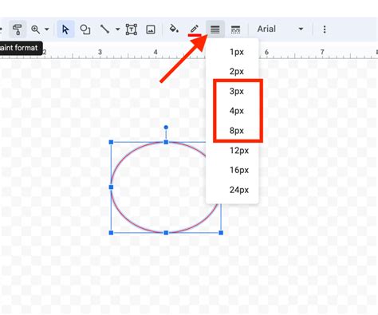The width and height of the screenshot is (378, 315).
Task: Toggle the Border weight menu button
Action: (x=215, y=30)
